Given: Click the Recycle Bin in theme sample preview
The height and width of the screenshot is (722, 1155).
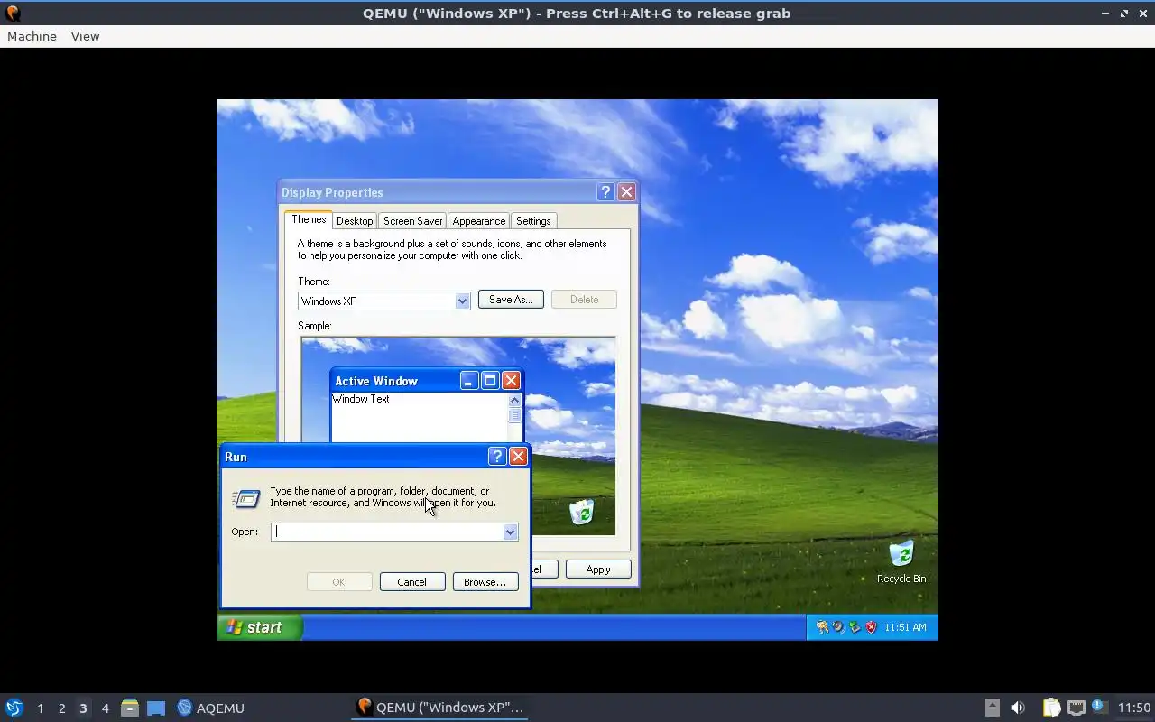Looking at the screenshot, I should click(x=582, y=512).
